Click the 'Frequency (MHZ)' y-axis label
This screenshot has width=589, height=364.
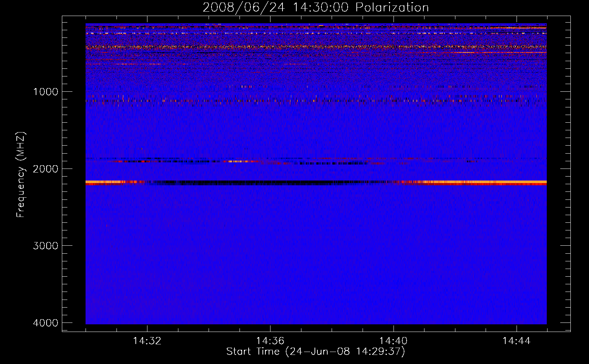point(21,175)
